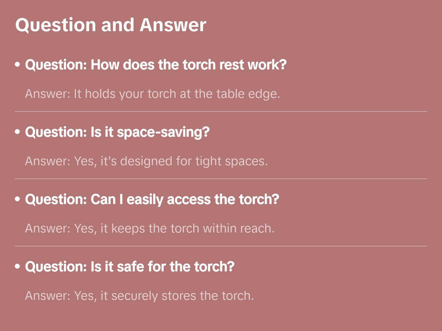Screen dimensions: 442x331
Task: Click the divider line below the tight spaces answer
Action: pos(221,179)
